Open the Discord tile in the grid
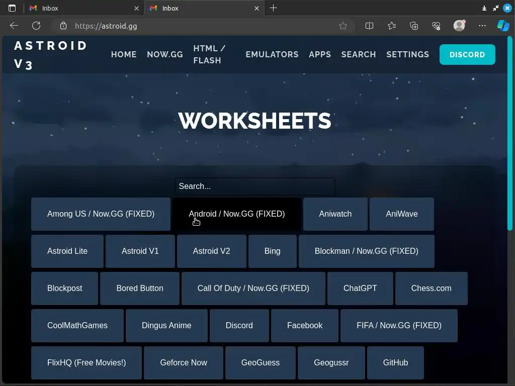The height and width of the screenshot is (386, 515). point(239,326)
